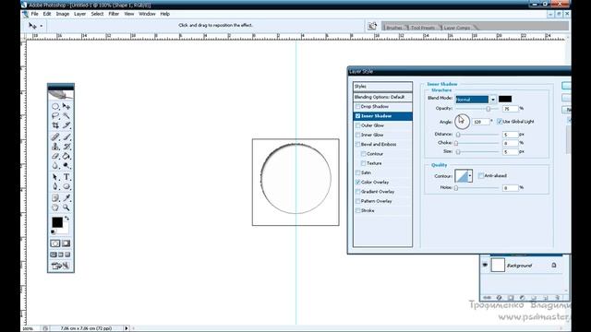Open the Contour picker dropdown arrow
This screenshot has width=591, height=332.
[470, 176]
